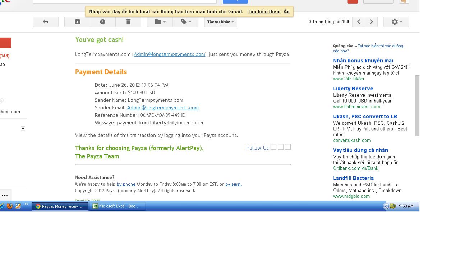The image size is (460, 258).
Task: Open the 'Tác vụ khác' dropdown
Action: point(221,22)
